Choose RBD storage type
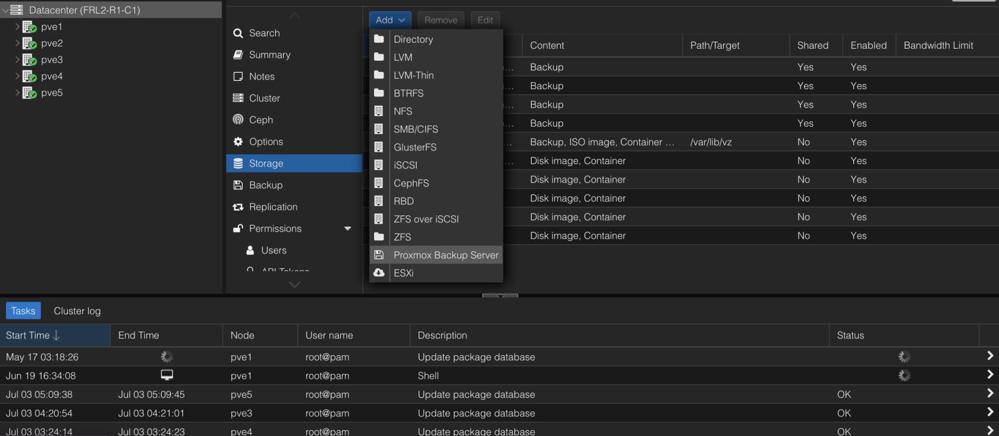Image resolution: width=999 pixels, height=436 pixels. (436, 201)
